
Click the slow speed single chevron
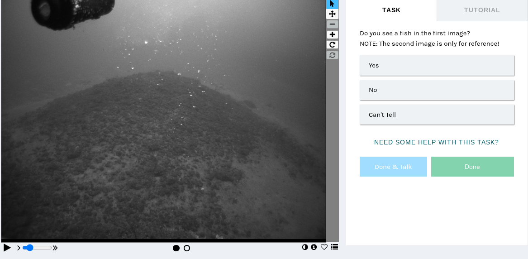point(19,248)
